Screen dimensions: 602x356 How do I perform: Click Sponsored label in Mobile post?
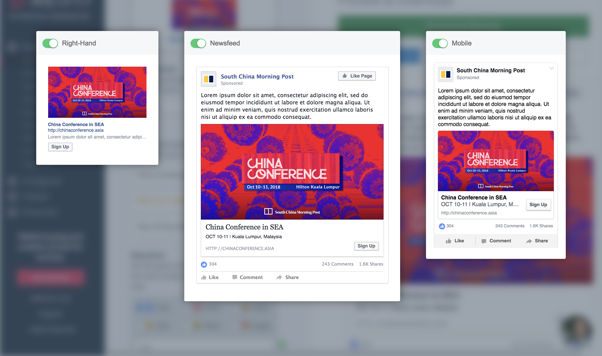point(468,78)
